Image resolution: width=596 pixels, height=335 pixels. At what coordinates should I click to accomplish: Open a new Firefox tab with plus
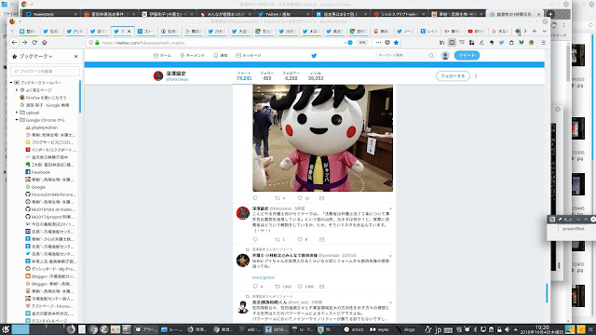[x=535, y=31]
